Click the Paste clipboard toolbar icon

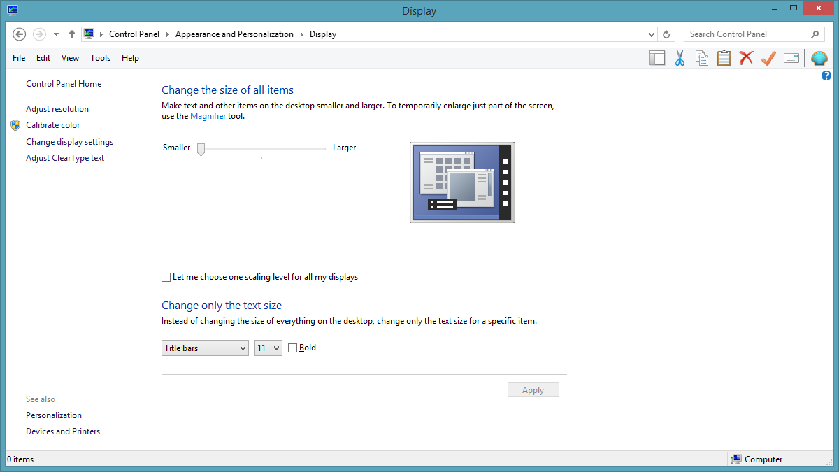pyautogui.click(x=724, y=58)
